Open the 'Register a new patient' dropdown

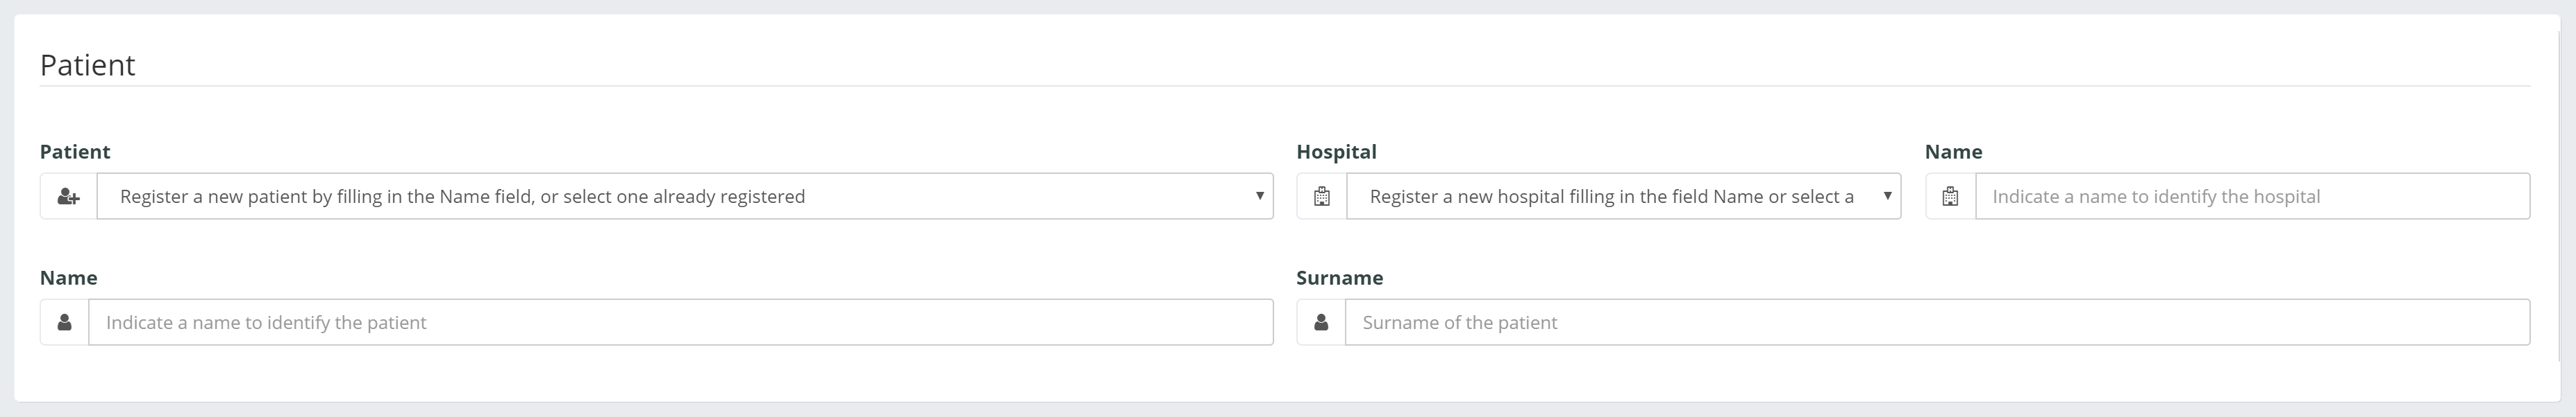pyautogui.click(x=685, y=197)
